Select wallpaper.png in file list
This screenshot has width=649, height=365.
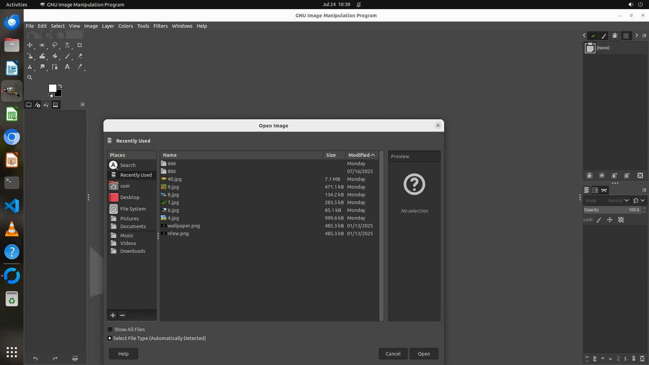click(x=184, y=226)
